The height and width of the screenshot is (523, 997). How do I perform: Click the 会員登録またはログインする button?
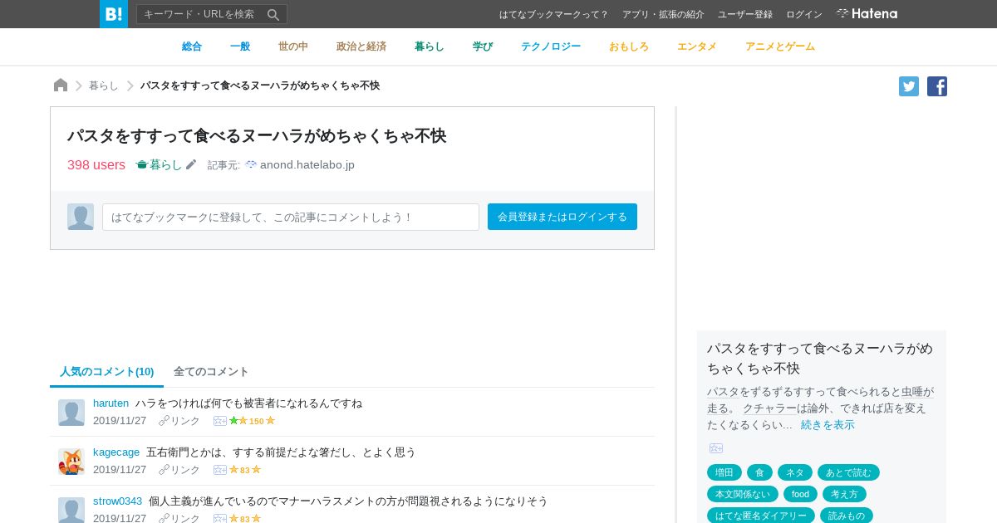coord(562,217)
